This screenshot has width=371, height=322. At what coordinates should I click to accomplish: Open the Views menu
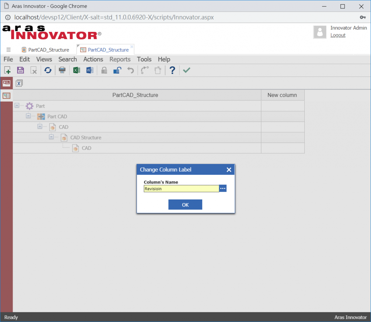pos(44,59)
